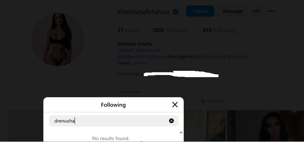Clear the drenusha search text
Image resolution: width=304 pixels, height=142 pixels.
(171, 121)
